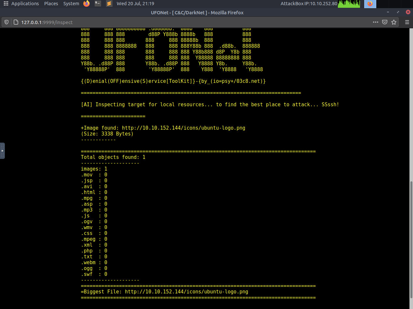The image size is (413, 309).
Task: Open the Places menu
Action: (x=51, y=4)
